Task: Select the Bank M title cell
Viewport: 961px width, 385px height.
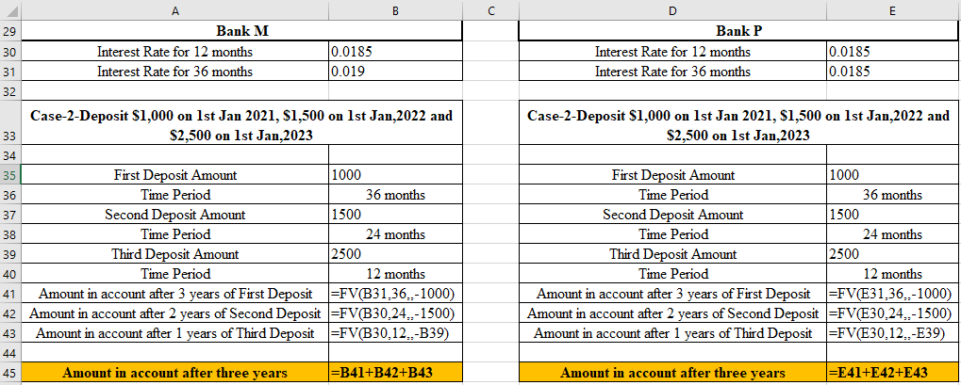Action: coord(241,32)
